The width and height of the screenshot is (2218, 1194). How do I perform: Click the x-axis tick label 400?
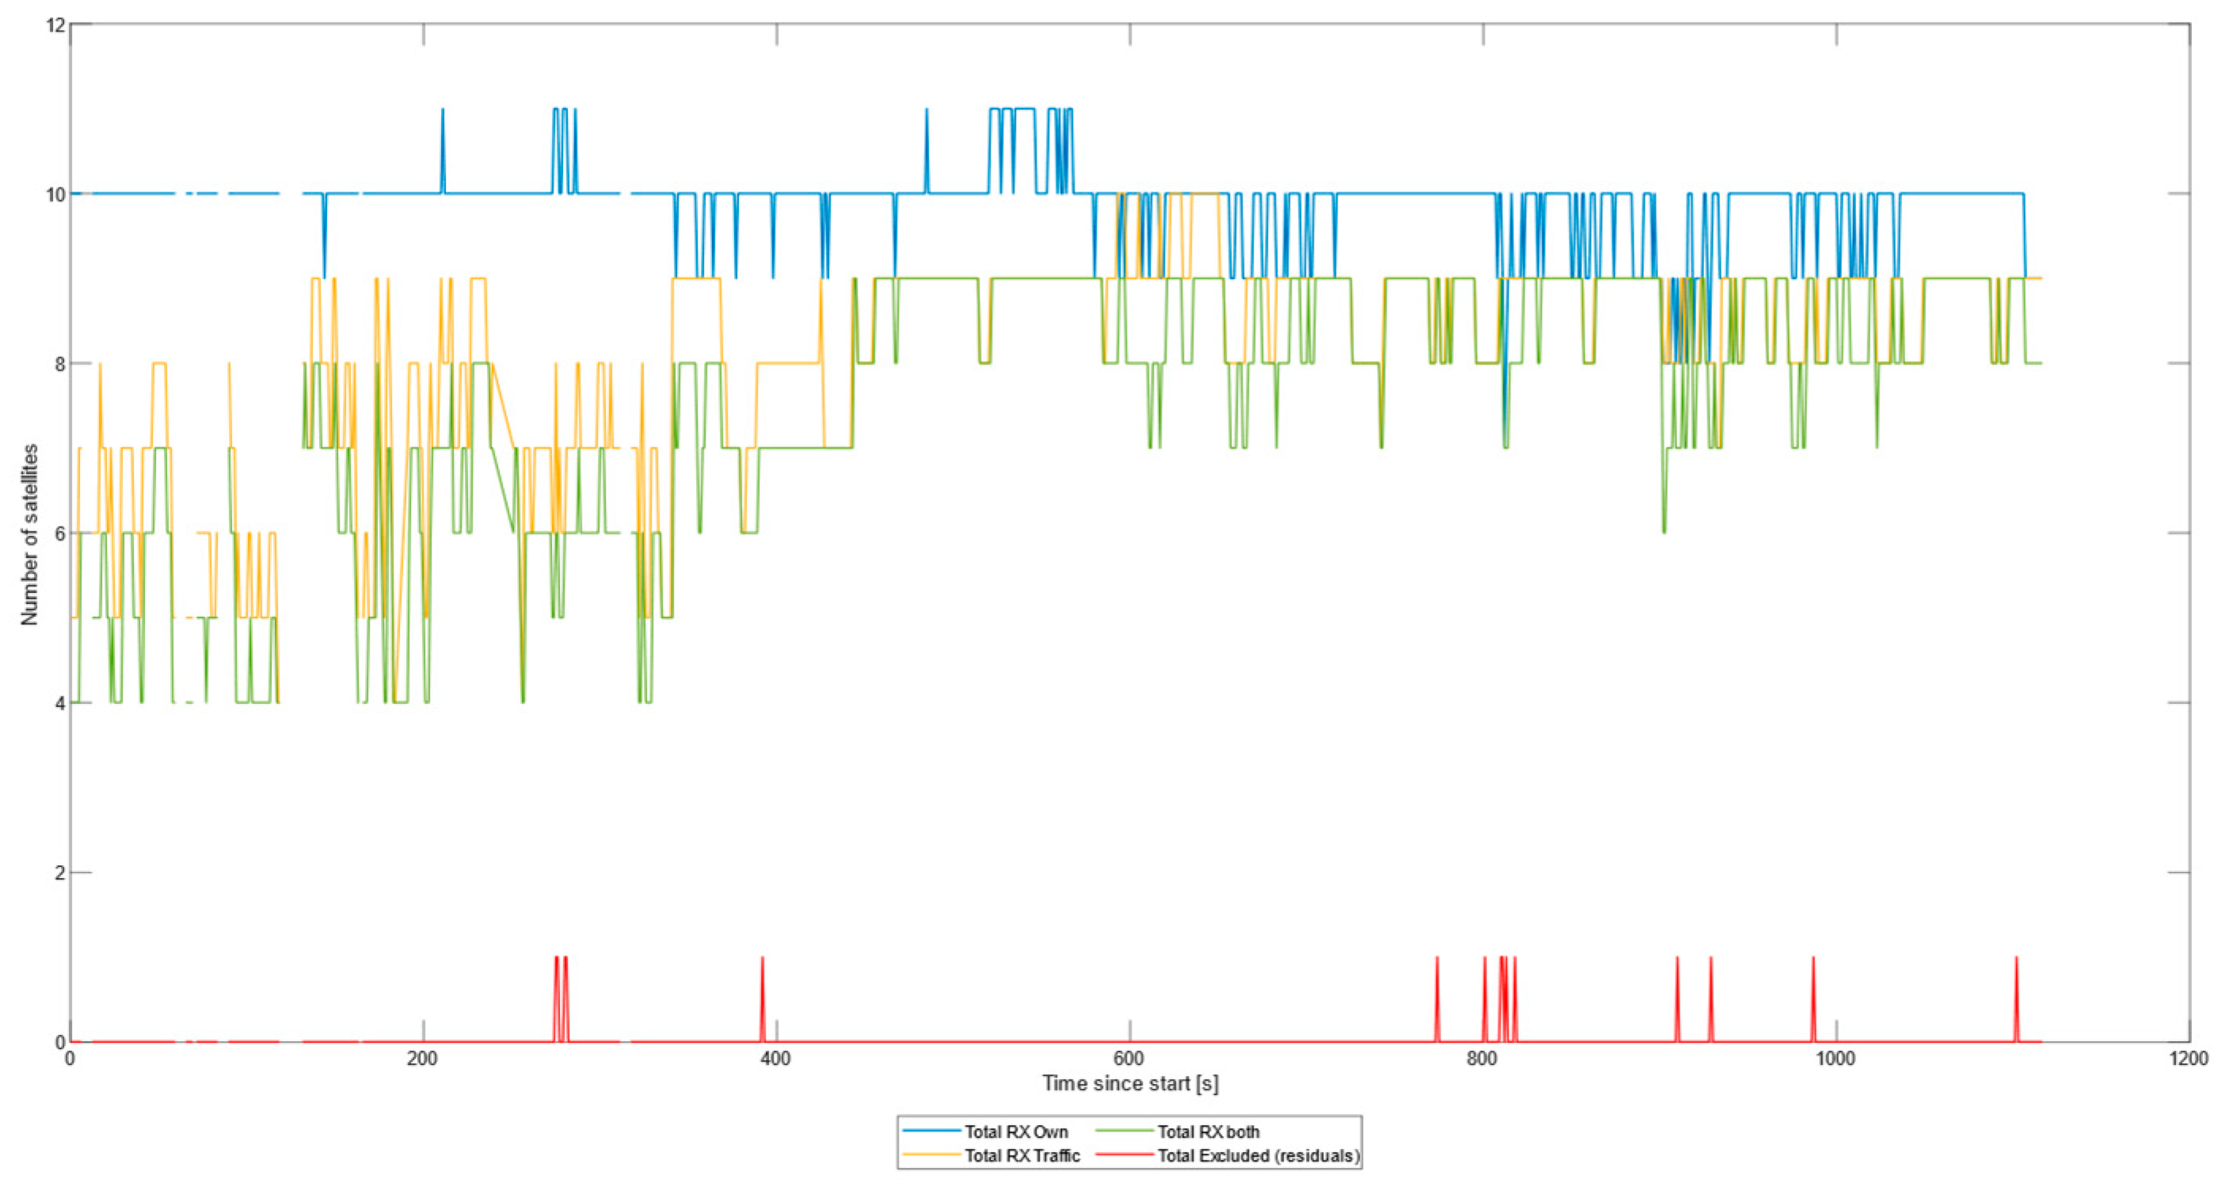pyautogui.click(x=776, y=1059)
